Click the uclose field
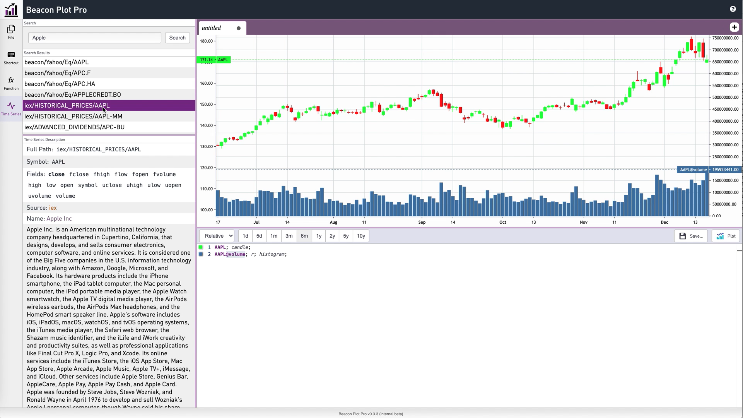The image size is (743, 418). [x=112, y=185]
